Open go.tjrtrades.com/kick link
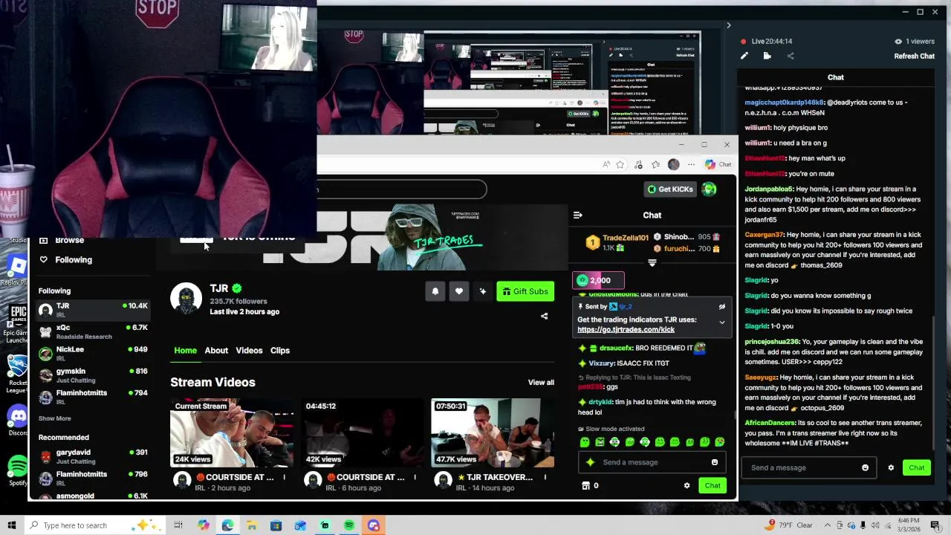Viewport: 951px width, 535px height. (x=626, y=330)
